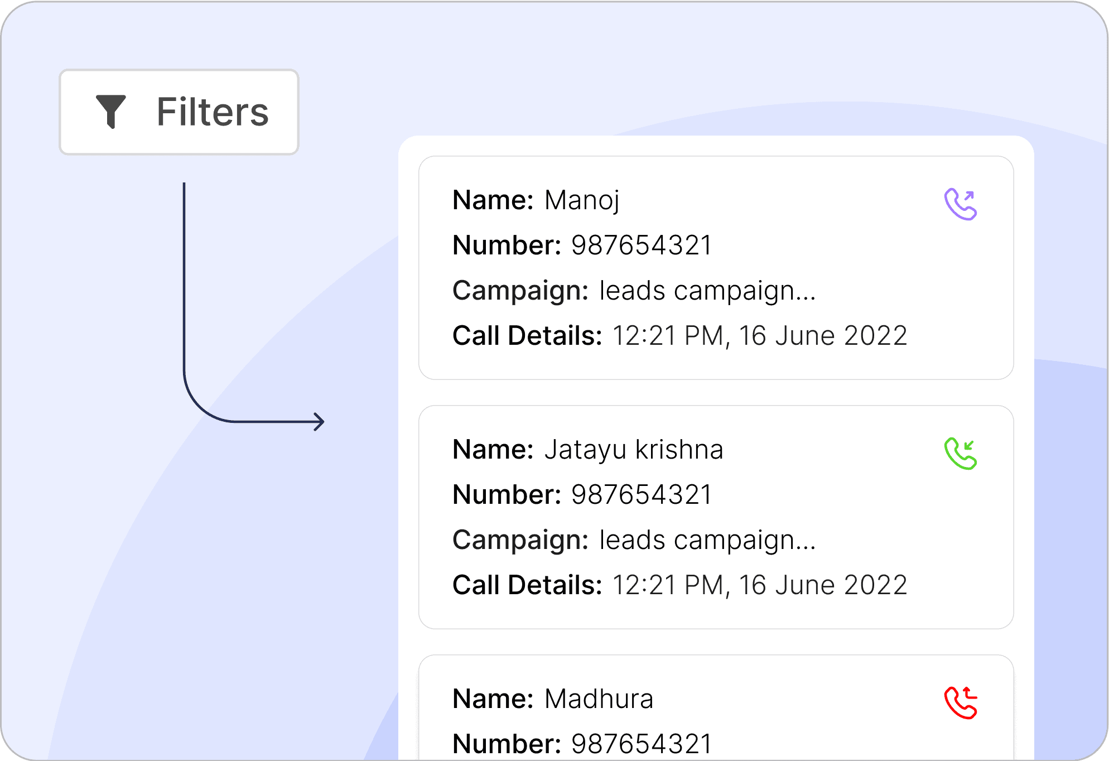Click Jatayu krishna's call details timestamp
Image resolution: width=1109 pixels, height=761 pixels.
[x=760, y=585]
